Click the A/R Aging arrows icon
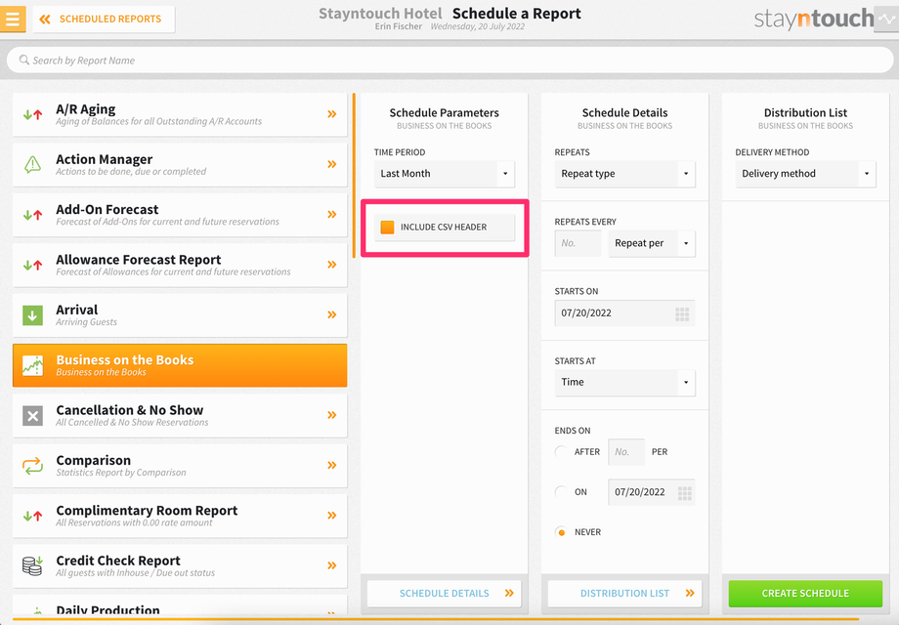Viewport: 899px width, 625px height. (x=32, y=114)
